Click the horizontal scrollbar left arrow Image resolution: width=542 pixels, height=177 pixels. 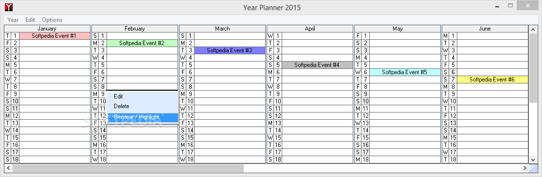click(x=8, y=168)
